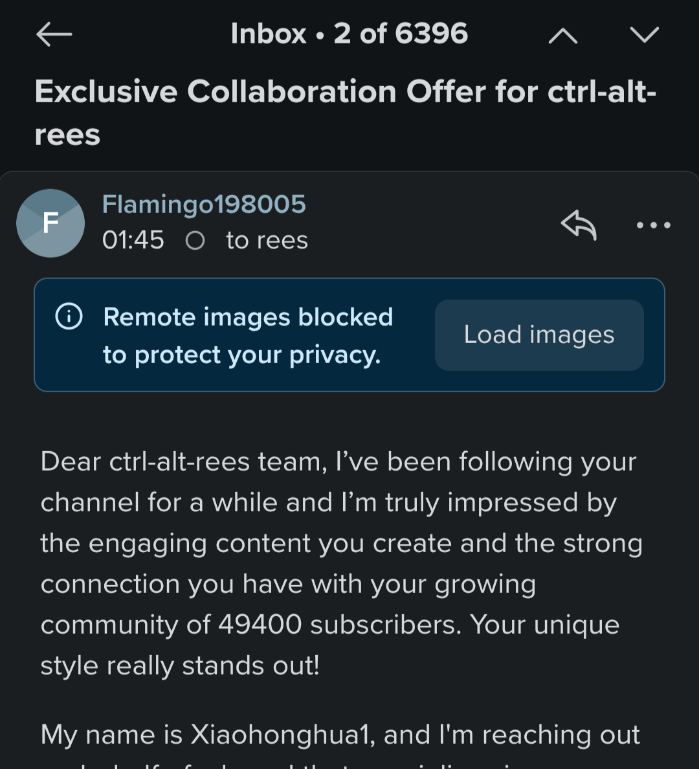
Task: Click the "community of 49400 subscribers" line
Action: [x=329, y=625]
